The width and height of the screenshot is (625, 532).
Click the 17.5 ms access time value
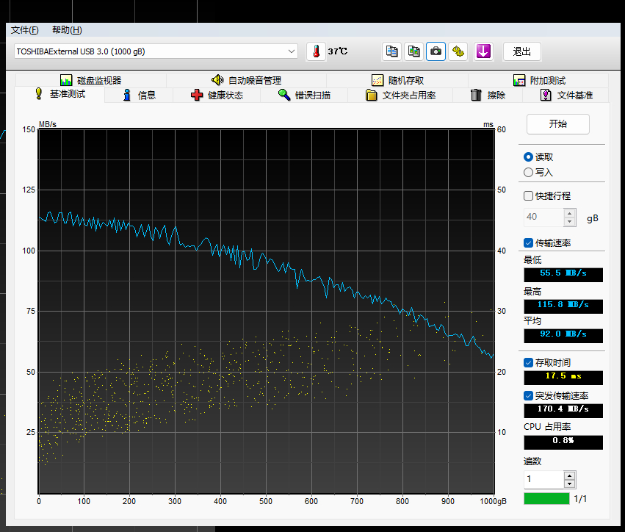[x=563, y=377]
